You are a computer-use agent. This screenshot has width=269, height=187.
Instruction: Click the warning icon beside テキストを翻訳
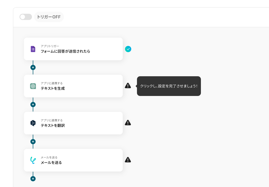pos(128,123)
